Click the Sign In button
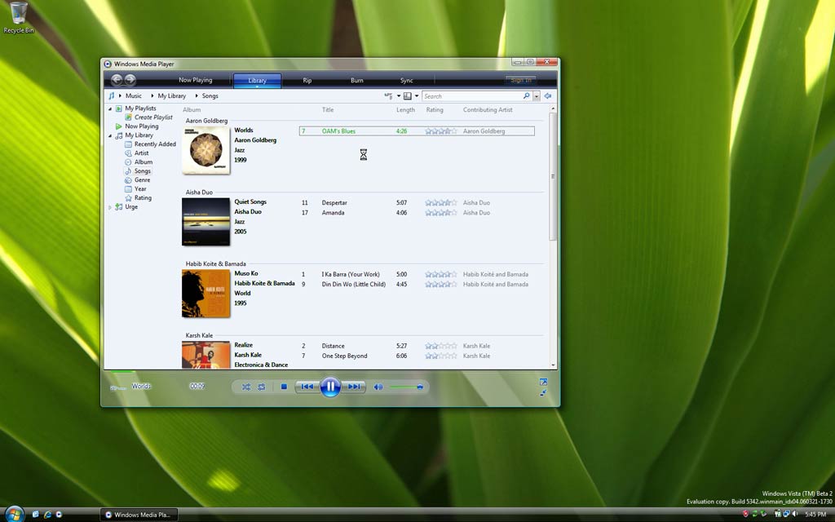The height and width of the screenshot is (522, 835). [519, 80]
